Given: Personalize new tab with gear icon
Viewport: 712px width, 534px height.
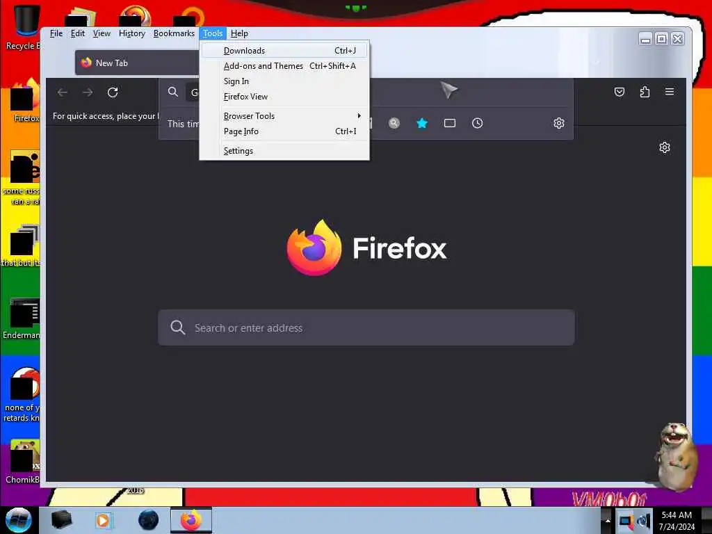Looking at the screenshot, I should 665,147.
